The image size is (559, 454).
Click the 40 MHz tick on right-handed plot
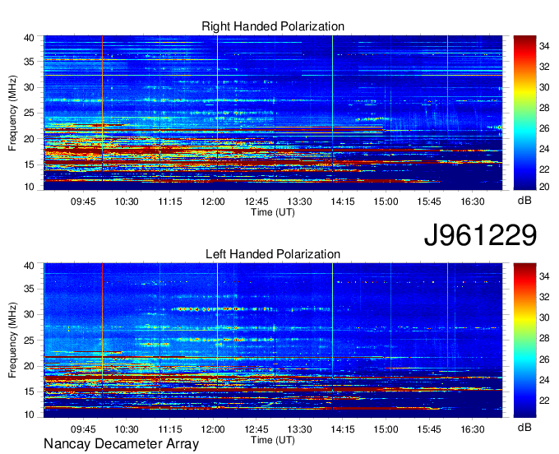29,38
